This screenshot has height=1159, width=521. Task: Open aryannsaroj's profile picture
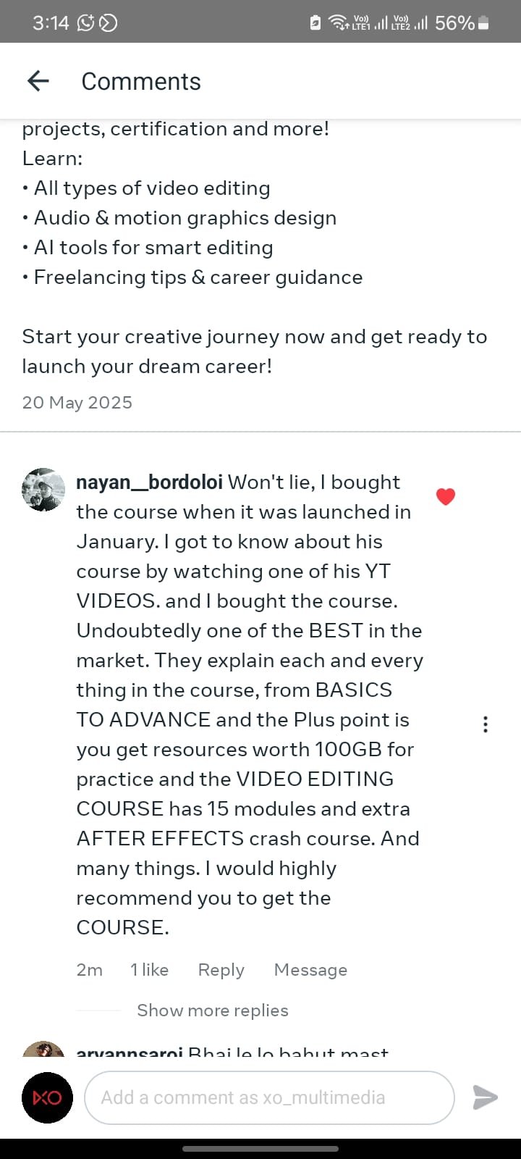[x=43, y=1049]
